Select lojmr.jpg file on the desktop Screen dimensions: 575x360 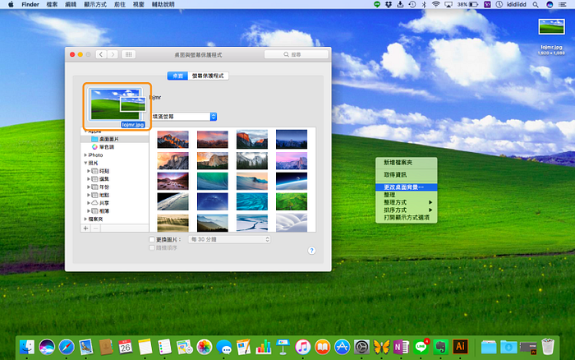(x=551, y=36)
